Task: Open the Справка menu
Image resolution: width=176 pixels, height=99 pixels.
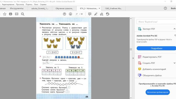Action: pos(43,4)
